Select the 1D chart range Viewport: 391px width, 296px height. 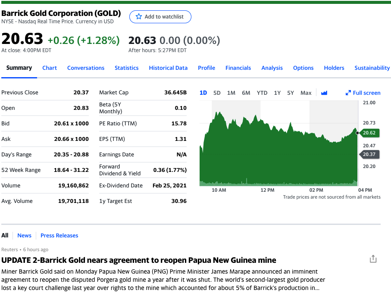coord(203,93)
